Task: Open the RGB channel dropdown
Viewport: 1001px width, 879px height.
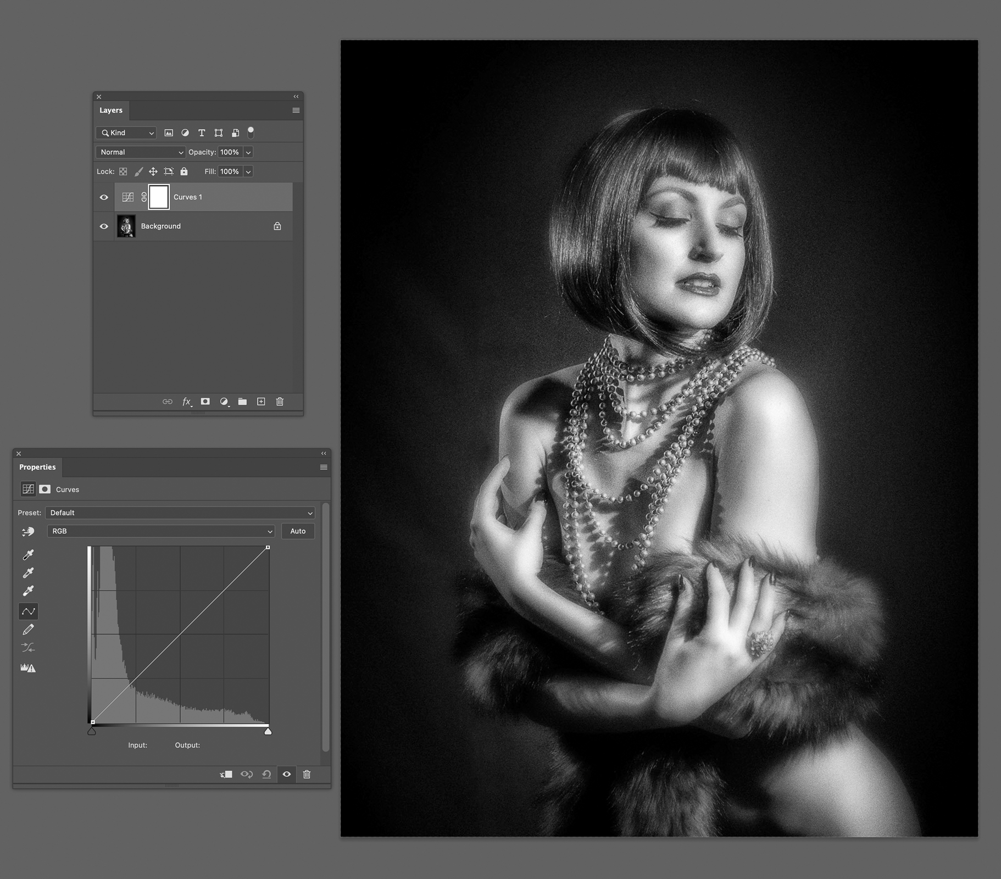Action: click(161, 531)
